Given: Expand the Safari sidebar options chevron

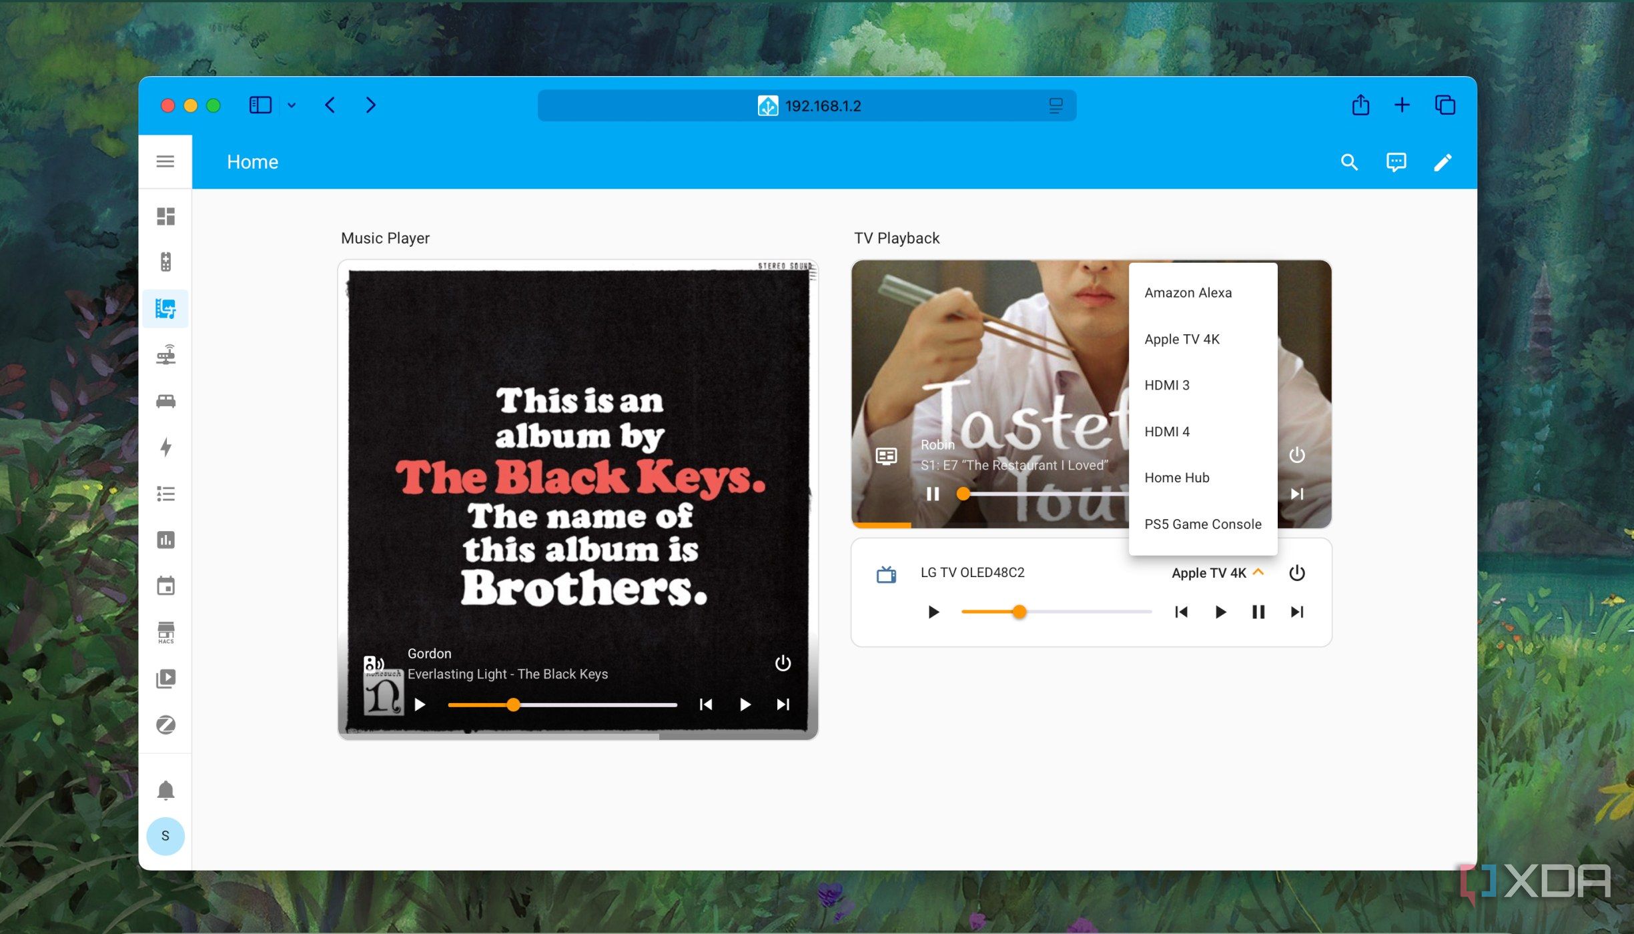Looking at the screenshot, I should point(292,105).
